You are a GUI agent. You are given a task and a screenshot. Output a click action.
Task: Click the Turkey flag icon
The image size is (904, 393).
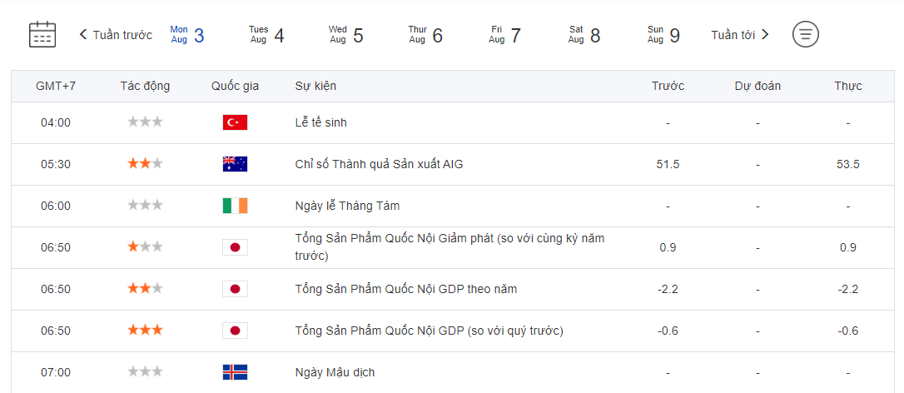click(235, 122)
